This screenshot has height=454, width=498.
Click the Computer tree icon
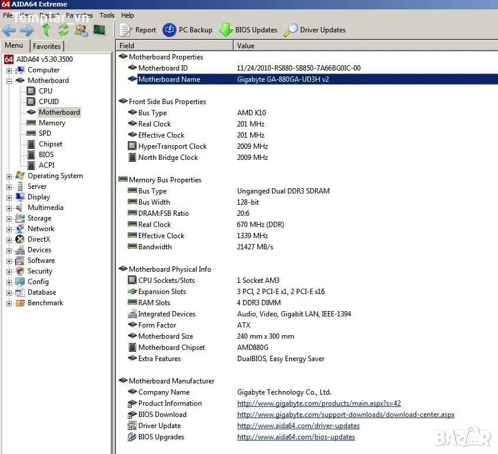coord(20,70)
